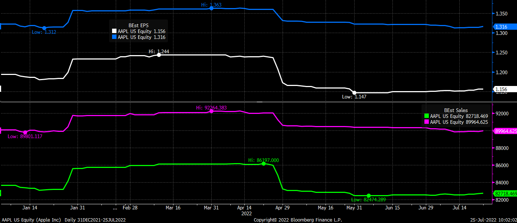The width and height of the screenshot is (517, 223).
Task: Click the magenta 89964.625 last-value axis tag
Action: tap(505, 131)
